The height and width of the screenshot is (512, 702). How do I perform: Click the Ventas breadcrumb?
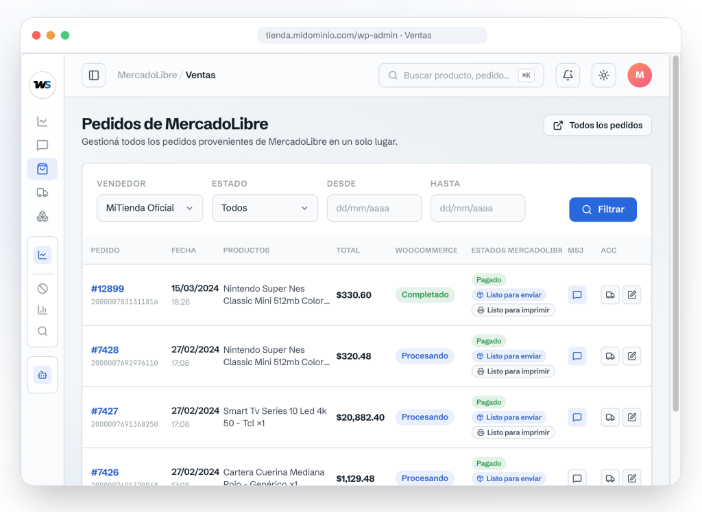coord(201,75)
